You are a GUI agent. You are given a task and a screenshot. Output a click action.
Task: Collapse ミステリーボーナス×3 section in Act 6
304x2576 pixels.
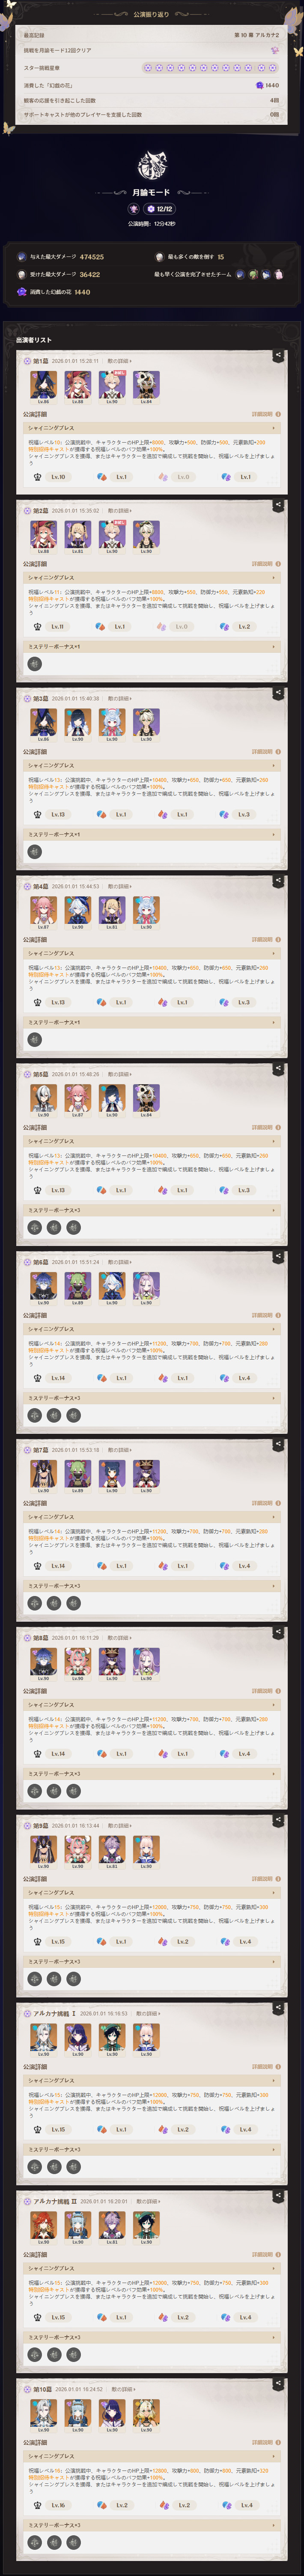tap(152, 1398)
